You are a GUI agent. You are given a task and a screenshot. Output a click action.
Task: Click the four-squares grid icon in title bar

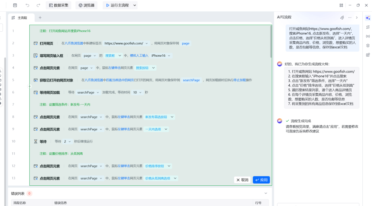pos(341,5)
